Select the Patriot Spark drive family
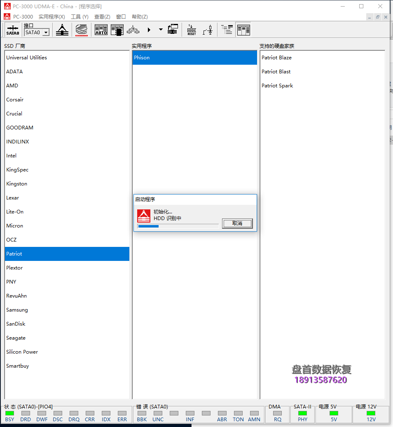The width and height of the screenshot is (393, 427). point(322,85)
